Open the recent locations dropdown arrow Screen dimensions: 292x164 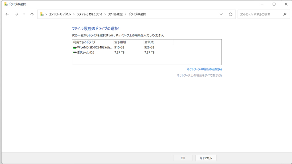[x=24, y=14]
